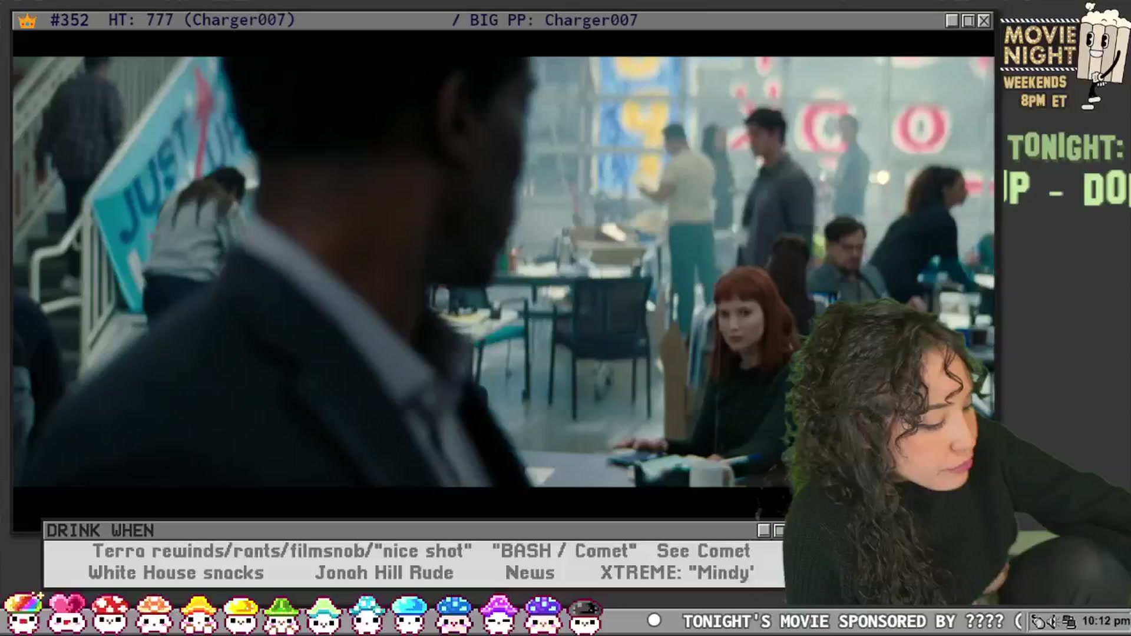Open the speaker volume tray icon
Viewport: 1131px width, 636px height.
click(1053, 622)
